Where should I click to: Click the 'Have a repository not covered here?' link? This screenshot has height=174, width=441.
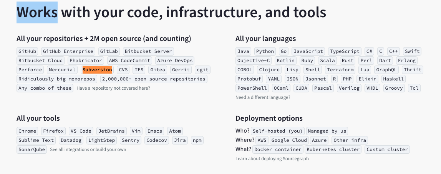coord(113,88)
